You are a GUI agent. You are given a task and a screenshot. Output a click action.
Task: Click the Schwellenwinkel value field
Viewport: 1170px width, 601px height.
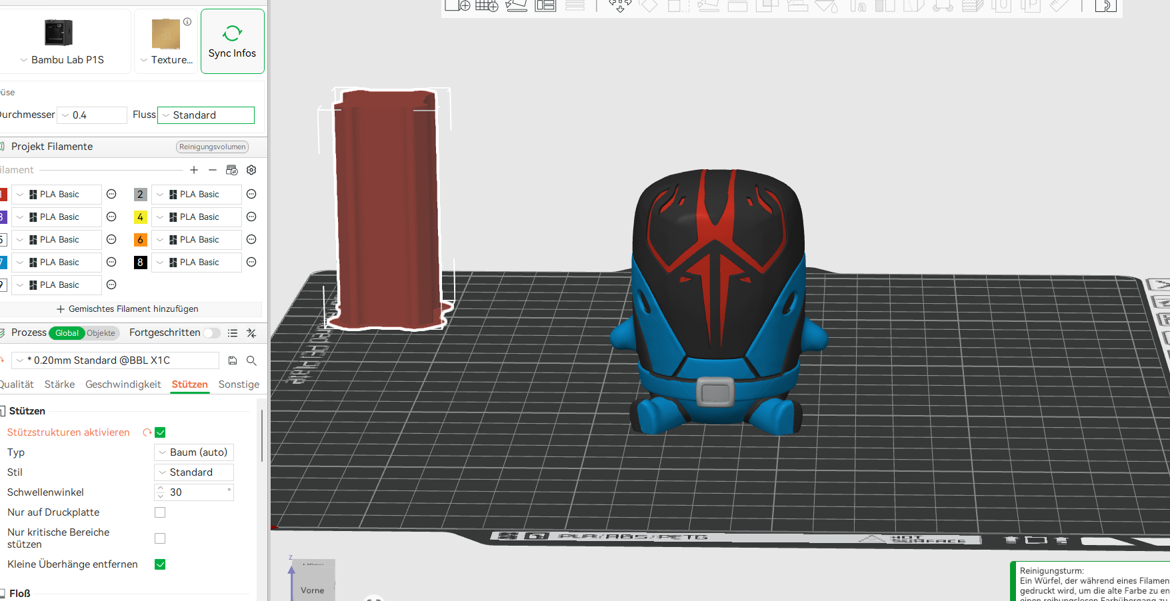[194, 492]
